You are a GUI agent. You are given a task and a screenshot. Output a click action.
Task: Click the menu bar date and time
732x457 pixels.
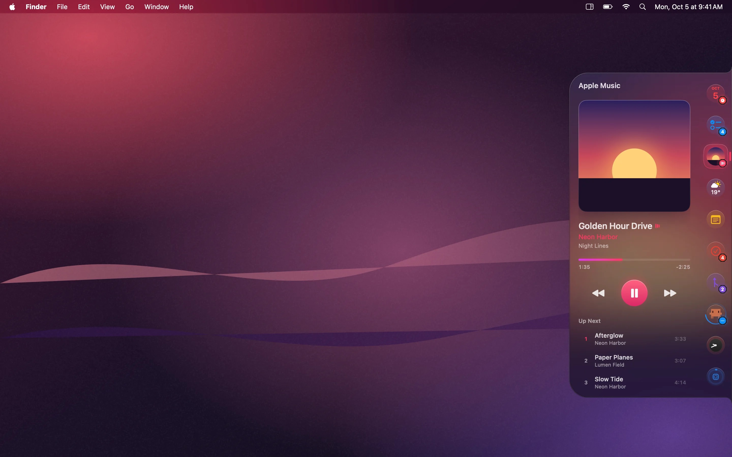coord(689,7)
